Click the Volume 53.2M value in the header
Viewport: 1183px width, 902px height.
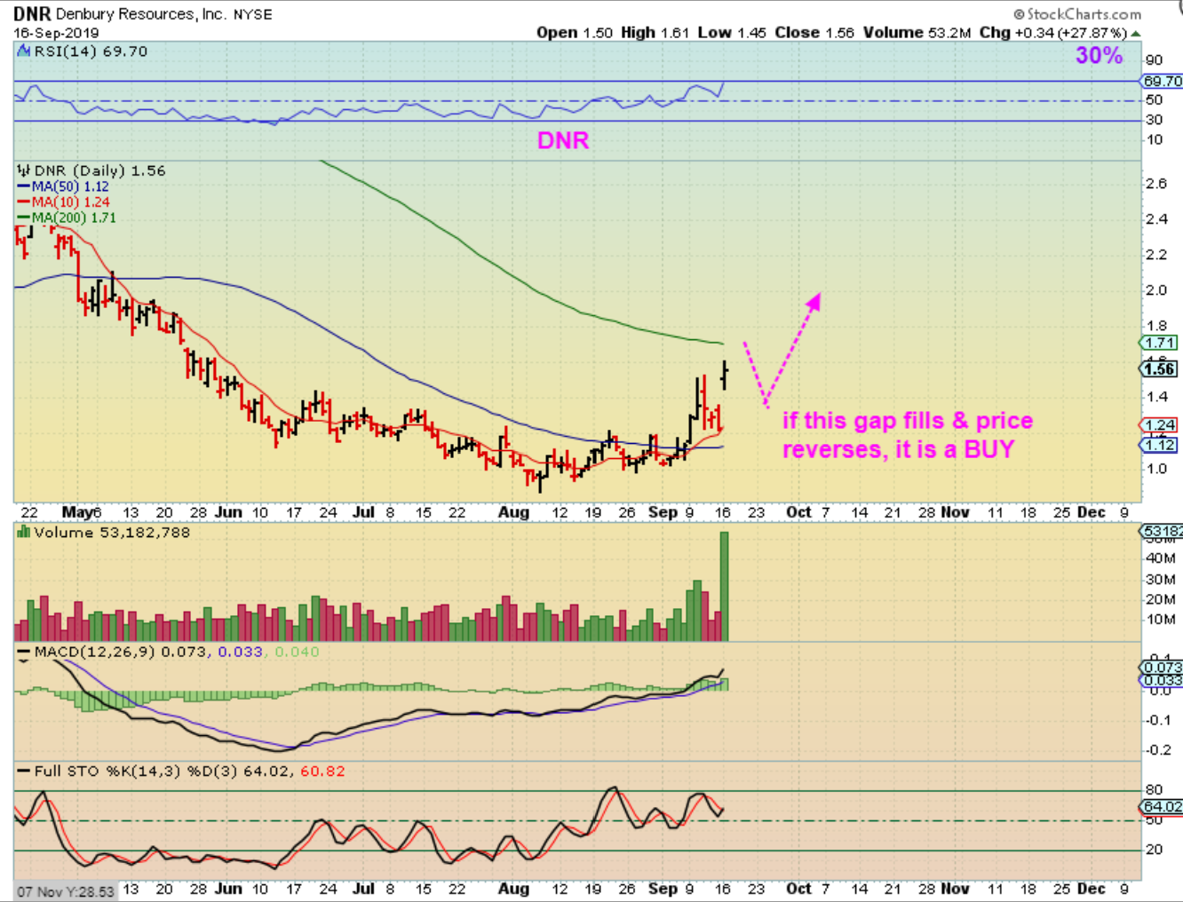[x=917, y=33]
